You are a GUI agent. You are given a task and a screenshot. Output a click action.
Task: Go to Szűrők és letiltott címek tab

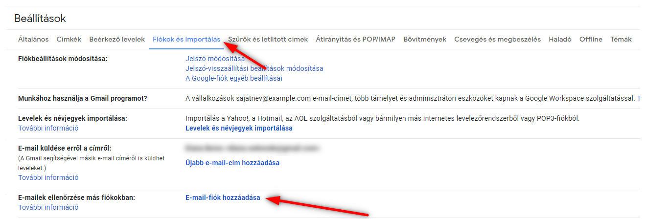click(x=268, y=39)
